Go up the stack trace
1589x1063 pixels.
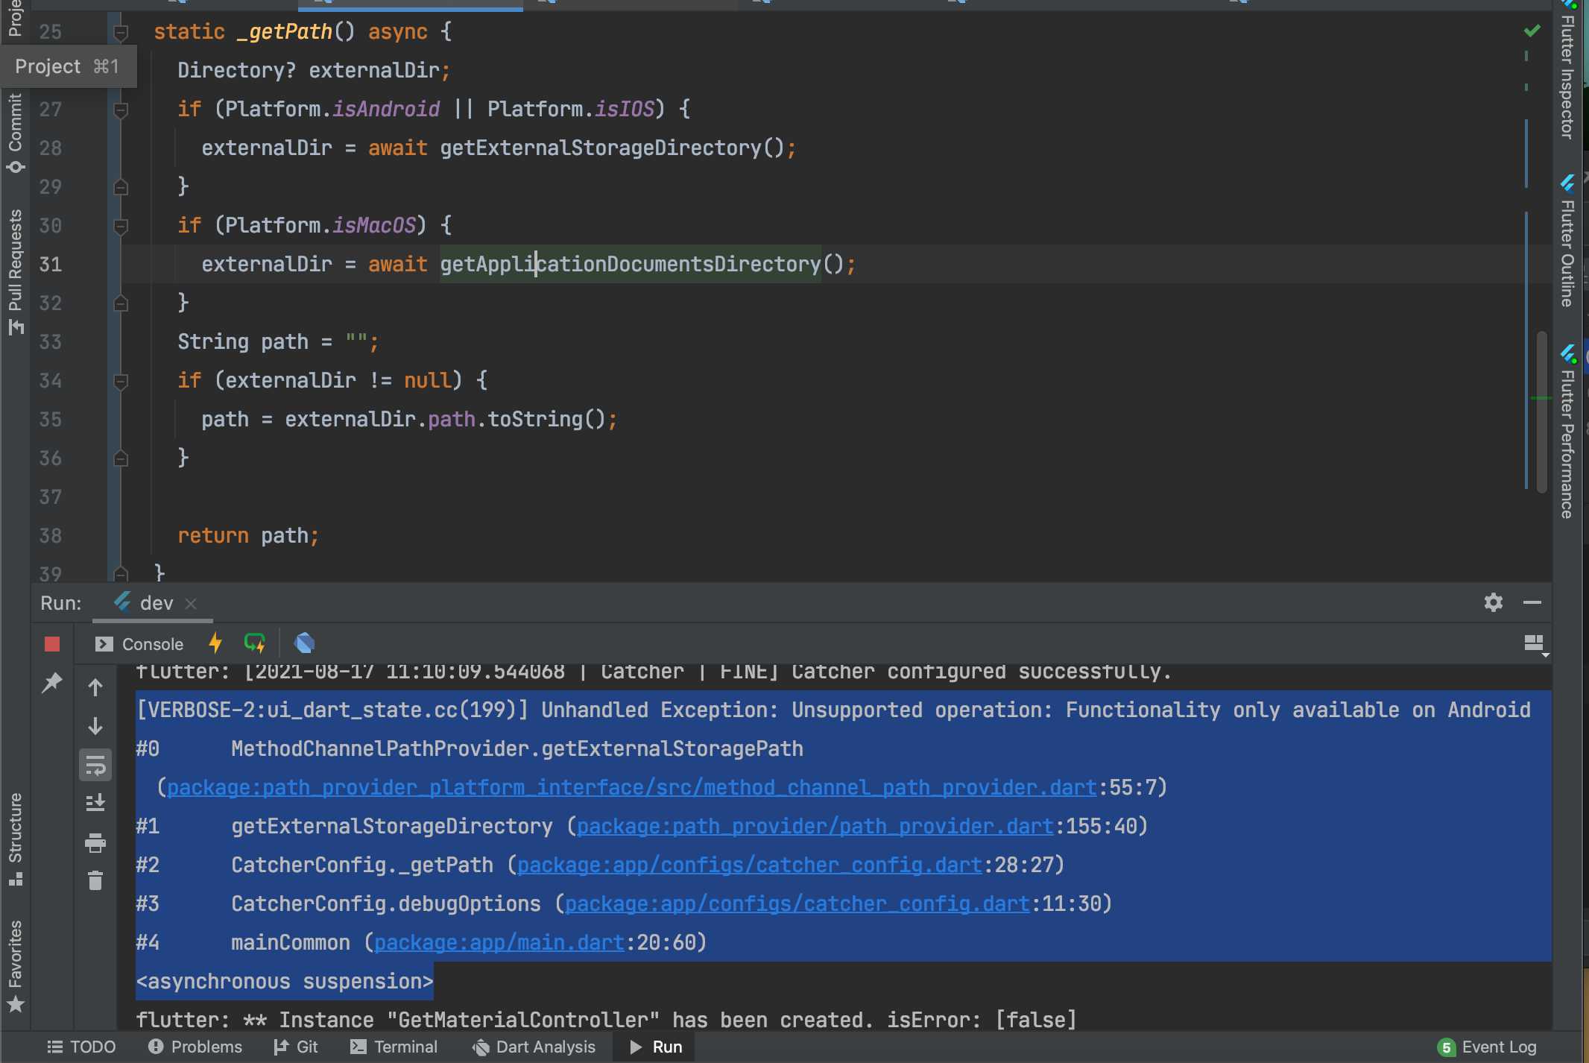click(95, 687)
